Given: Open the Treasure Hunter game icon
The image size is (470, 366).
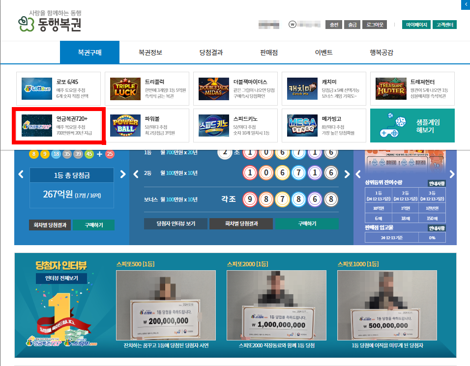Looking at the screenshot, I should tap(391, 88).
